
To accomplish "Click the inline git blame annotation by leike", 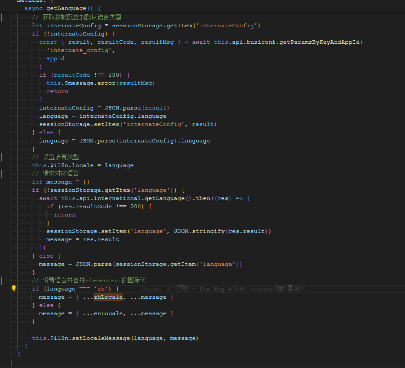I will 223,289.
